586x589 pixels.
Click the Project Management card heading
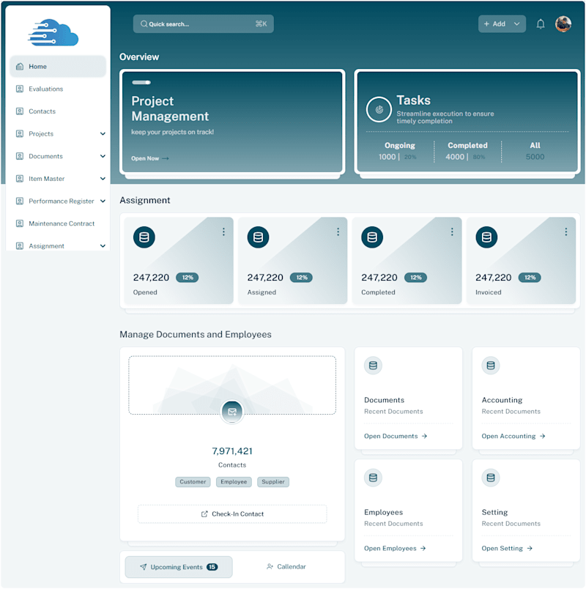coord(170,109)
